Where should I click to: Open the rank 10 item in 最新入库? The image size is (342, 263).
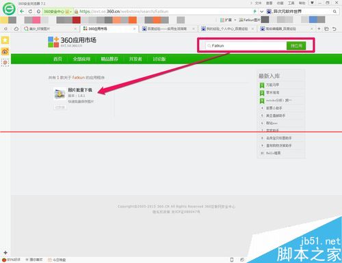click(x=273, y=153)
